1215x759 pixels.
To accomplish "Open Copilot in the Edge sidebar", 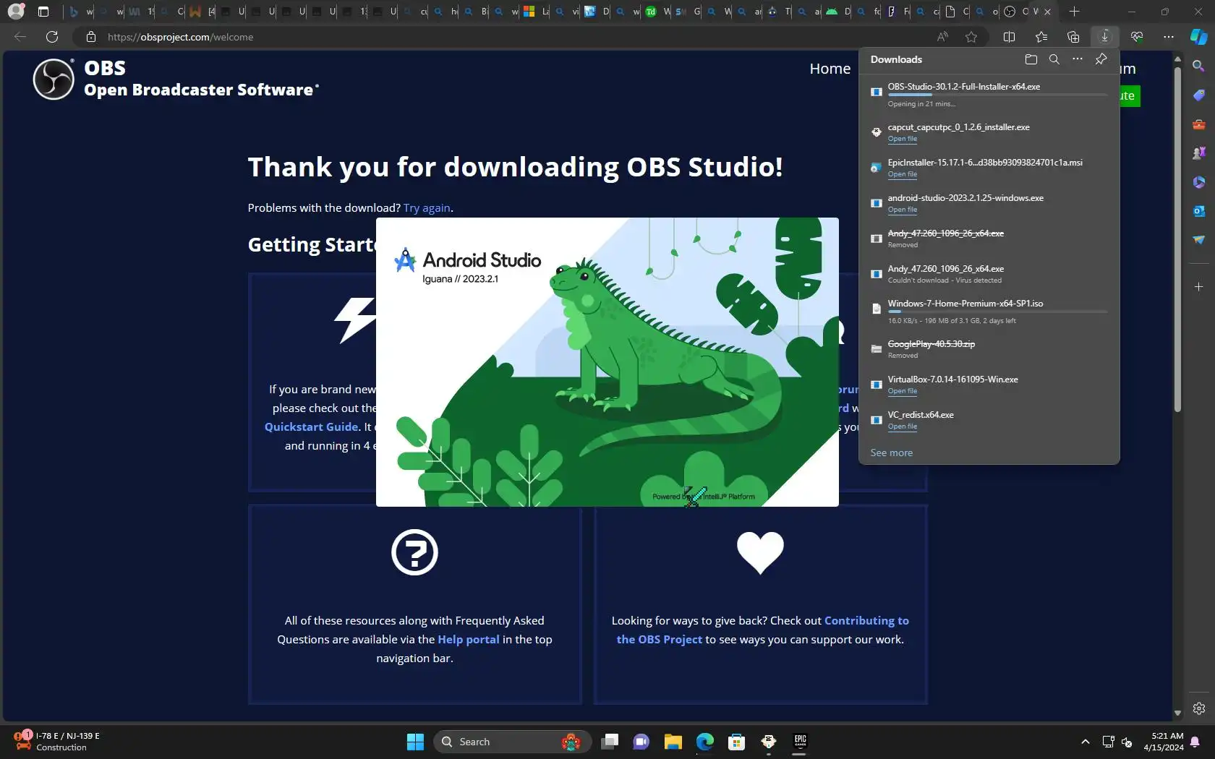I will 1198,37.
